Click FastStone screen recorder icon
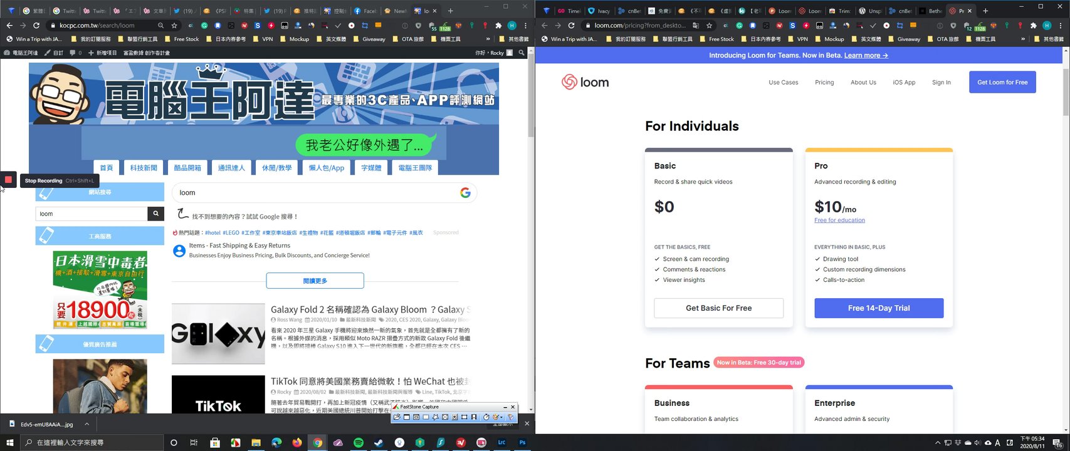Viewport: 1070px width, 451px height. 474,417
